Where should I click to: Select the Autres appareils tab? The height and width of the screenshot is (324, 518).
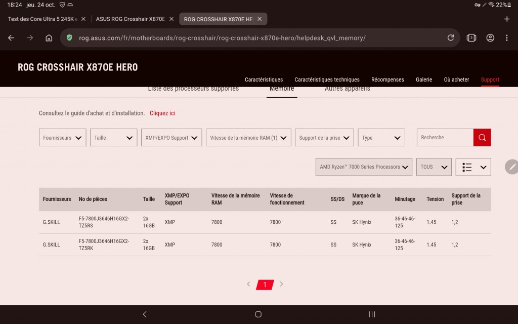coord(347,89)
